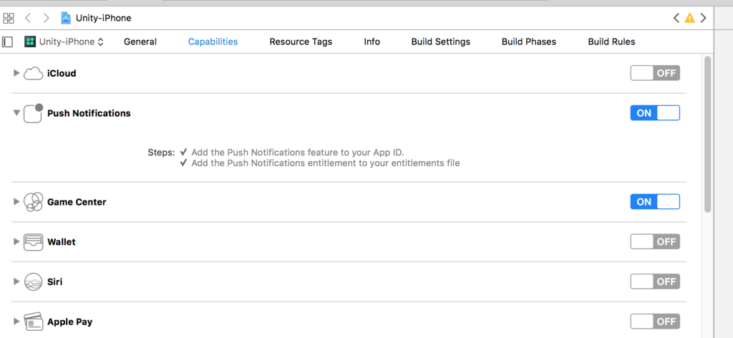
Task: Click the iCloud cloud icon
Action: click(x=33, y=73)
